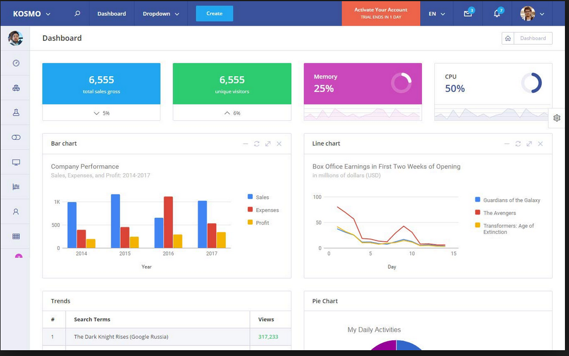Click the 317,233 views value
This screenshot has height=356, width=569.
click(x=268, y=337)
